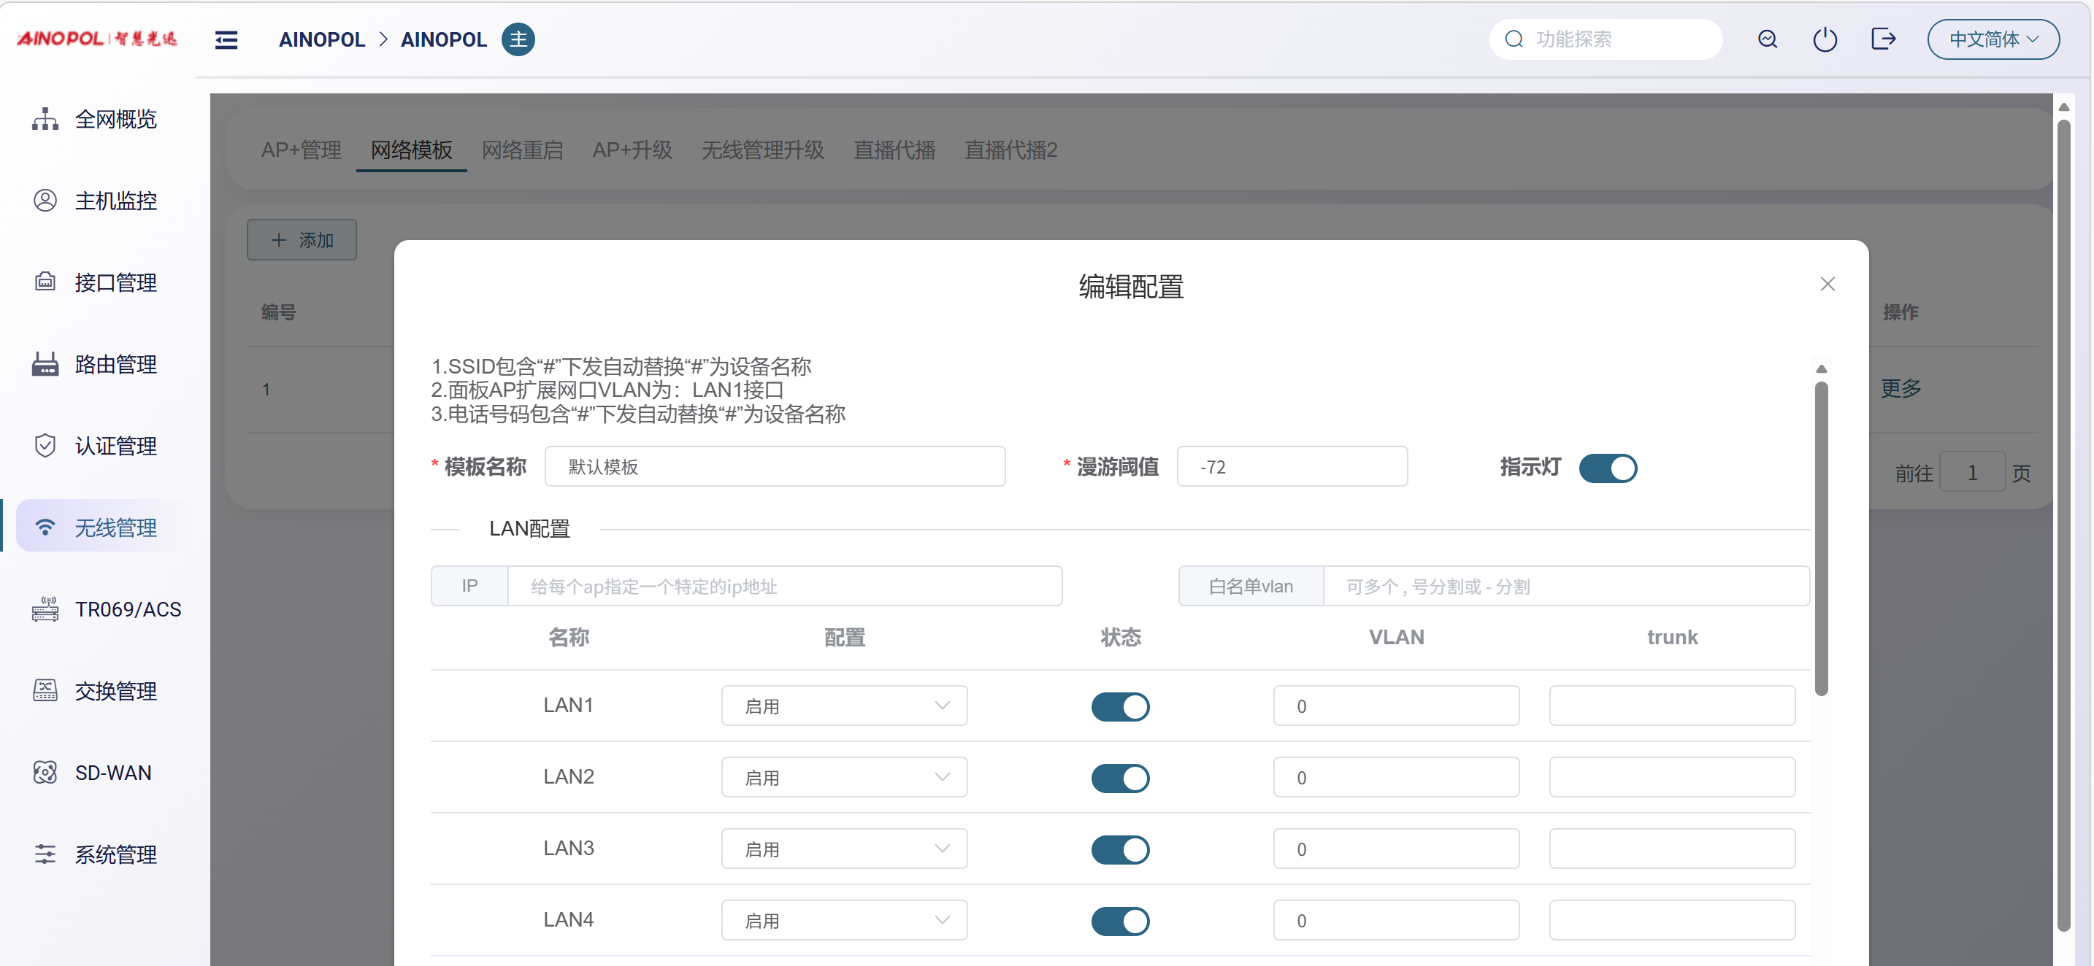Click the sidebar collapse hamburger icon
Image resolution: width=2094 pixels, height=966 pixels.
click(226, 40)
